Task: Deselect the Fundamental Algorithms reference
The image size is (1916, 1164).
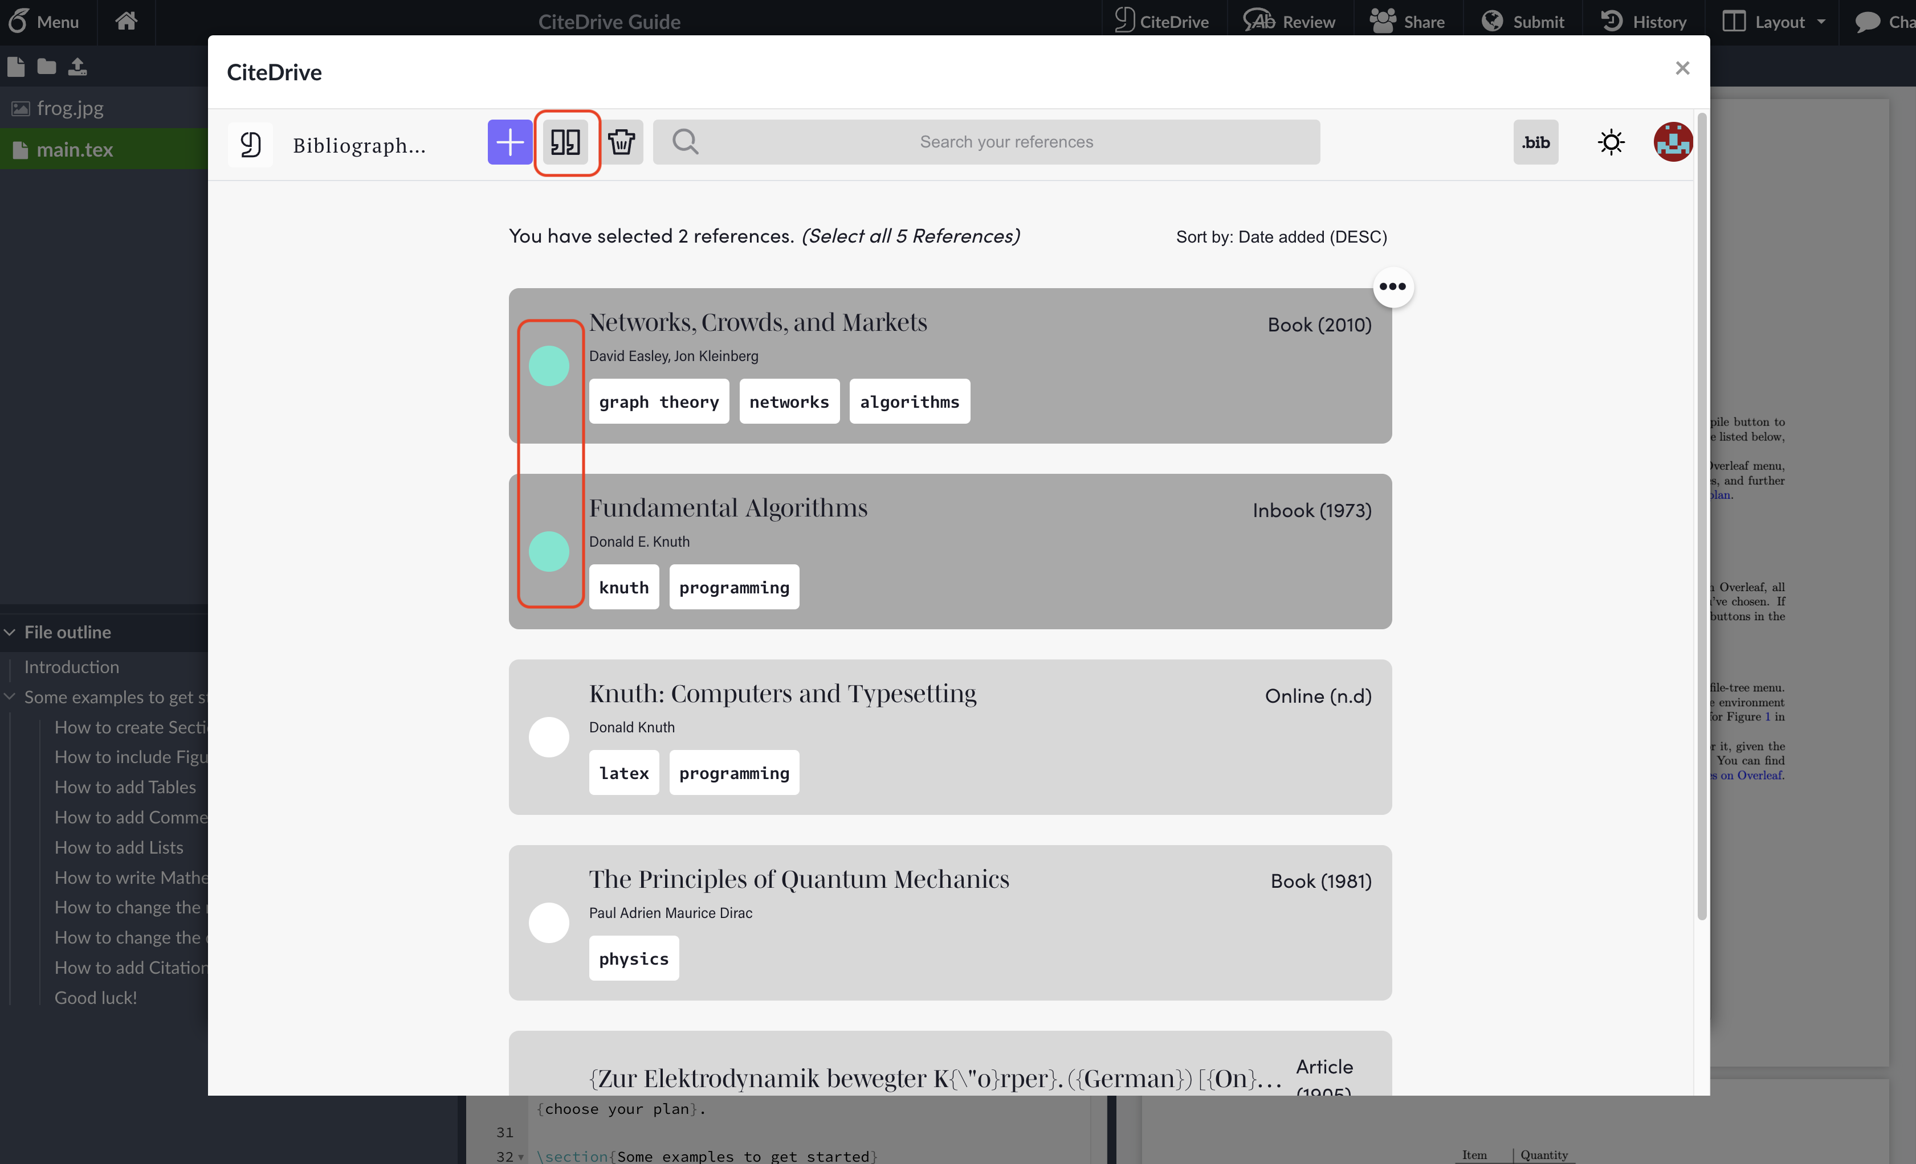Action: click(549, 552)
